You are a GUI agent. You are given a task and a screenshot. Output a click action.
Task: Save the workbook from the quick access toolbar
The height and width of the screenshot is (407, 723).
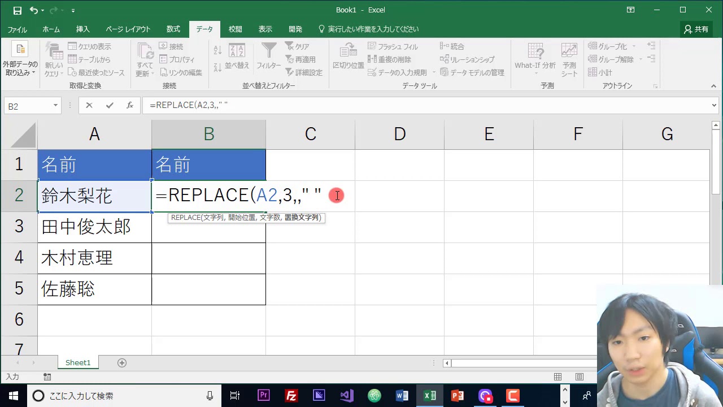pyautogui.click(x=17, y=10)
